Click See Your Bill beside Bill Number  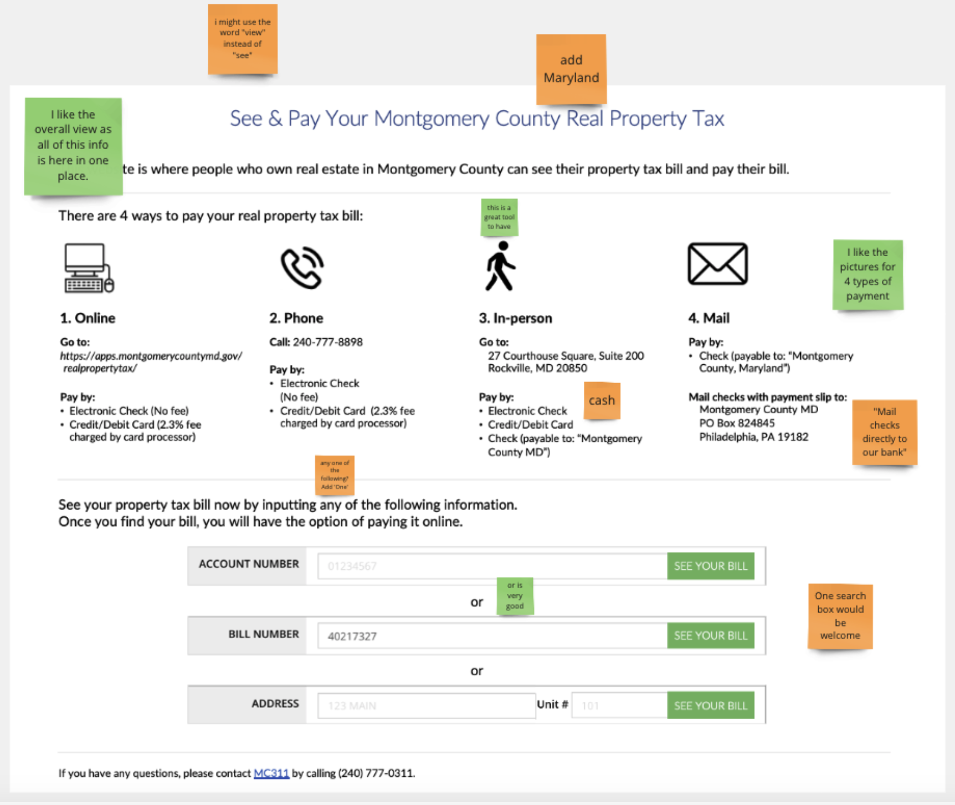[711, 636]
